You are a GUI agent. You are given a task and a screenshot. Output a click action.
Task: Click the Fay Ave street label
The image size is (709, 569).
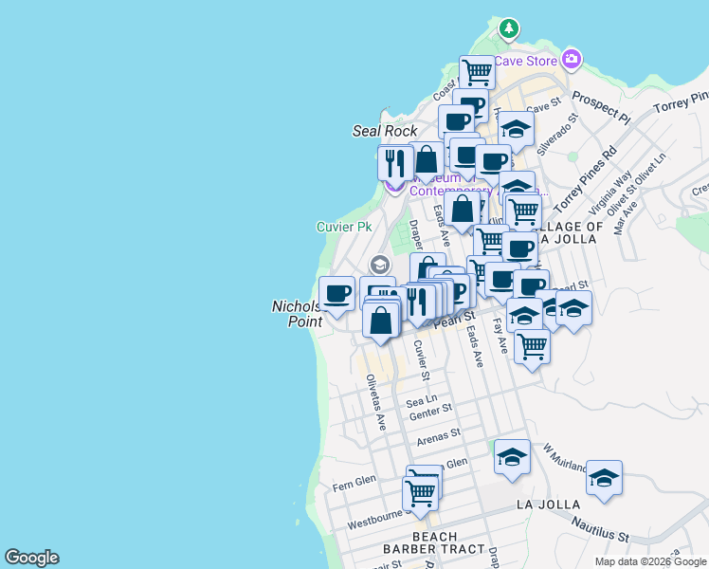coord(500,336)
